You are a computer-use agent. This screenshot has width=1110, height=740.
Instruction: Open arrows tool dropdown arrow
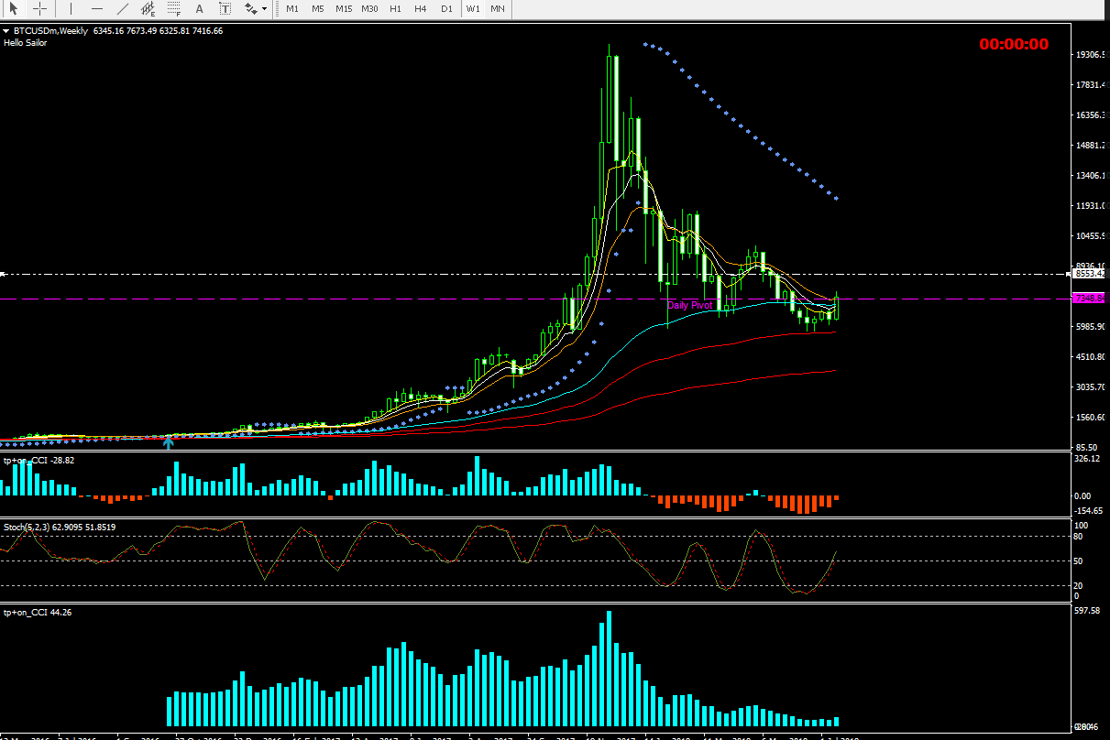tap(265, 8)
